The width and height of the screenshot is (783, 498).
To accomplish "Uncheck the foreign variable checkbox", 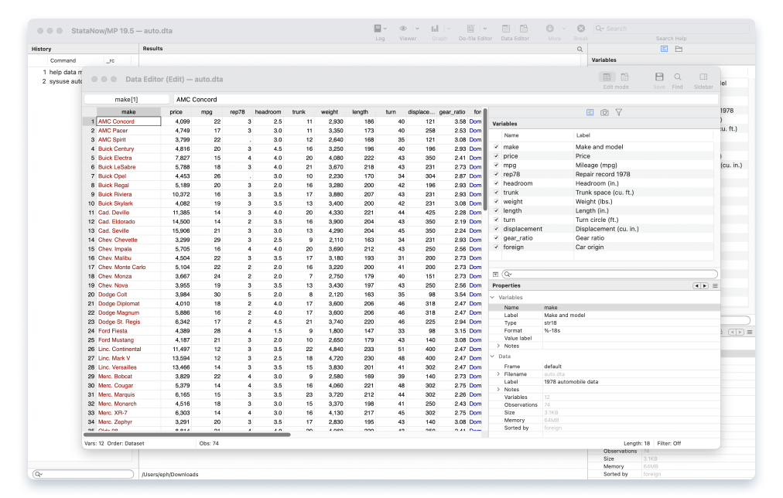I will click(497, 247).
